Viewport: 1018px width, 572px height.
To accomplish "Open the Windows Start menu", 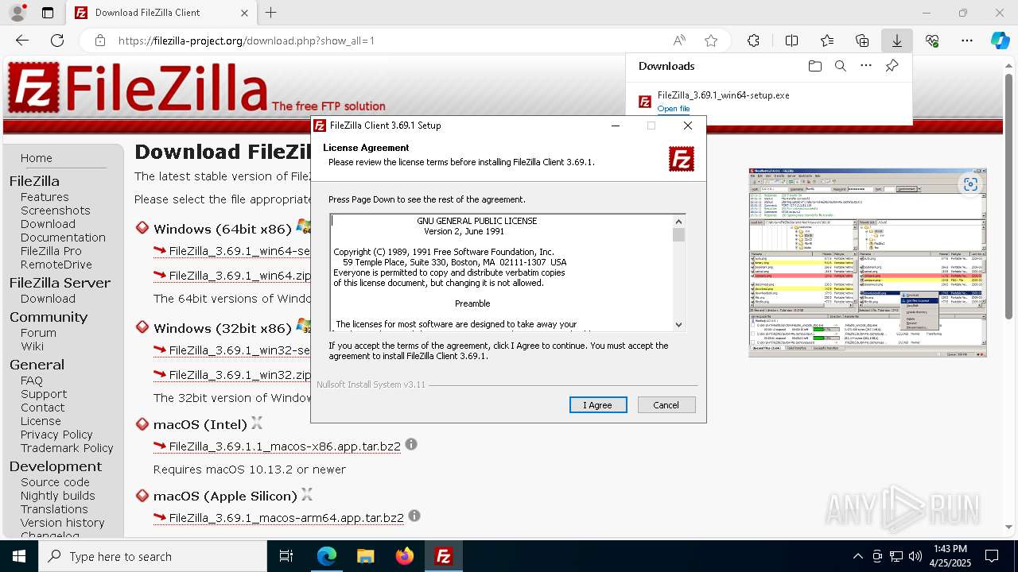I will pos(19,556).
